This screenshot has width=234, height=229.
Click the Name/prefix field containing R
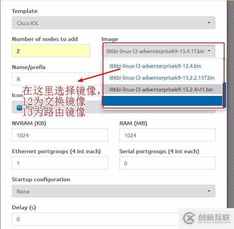click(57, 79)
